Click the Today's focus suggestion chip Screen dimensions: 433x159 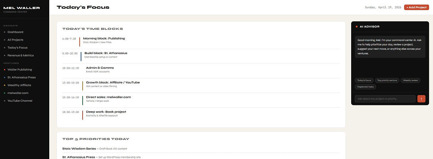364,80
